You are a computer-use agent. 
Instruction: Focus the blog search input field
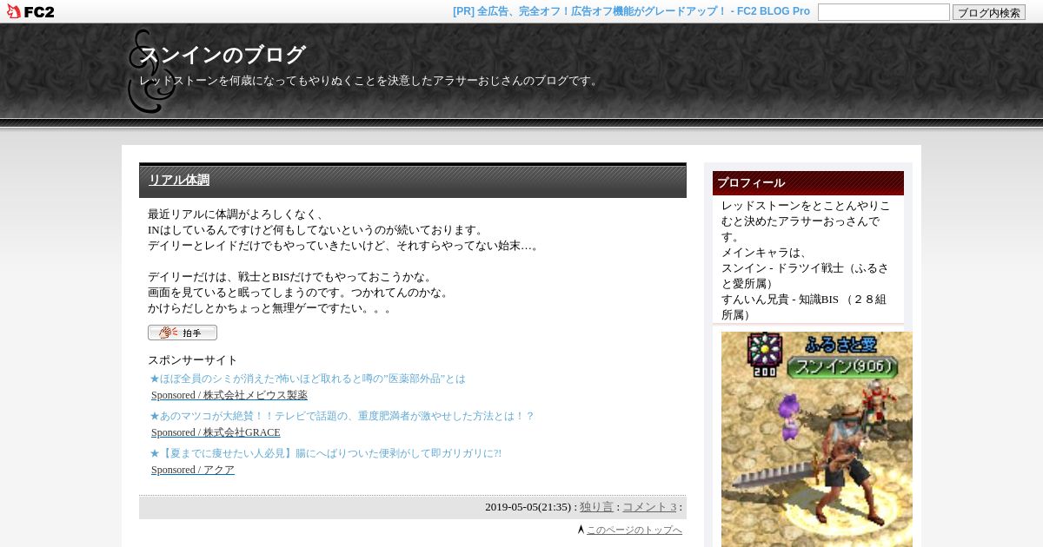coord(883,12)
